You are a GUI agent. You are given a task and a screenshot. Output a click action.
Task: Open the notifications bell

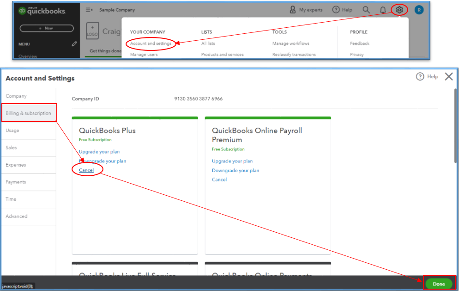pos(383,10)
